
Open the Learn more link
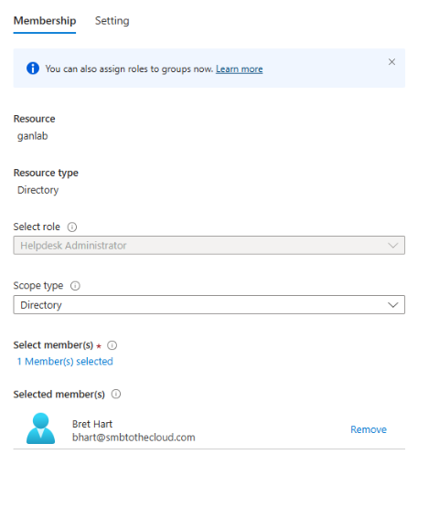pyautogui.click(x=240, y=69)
